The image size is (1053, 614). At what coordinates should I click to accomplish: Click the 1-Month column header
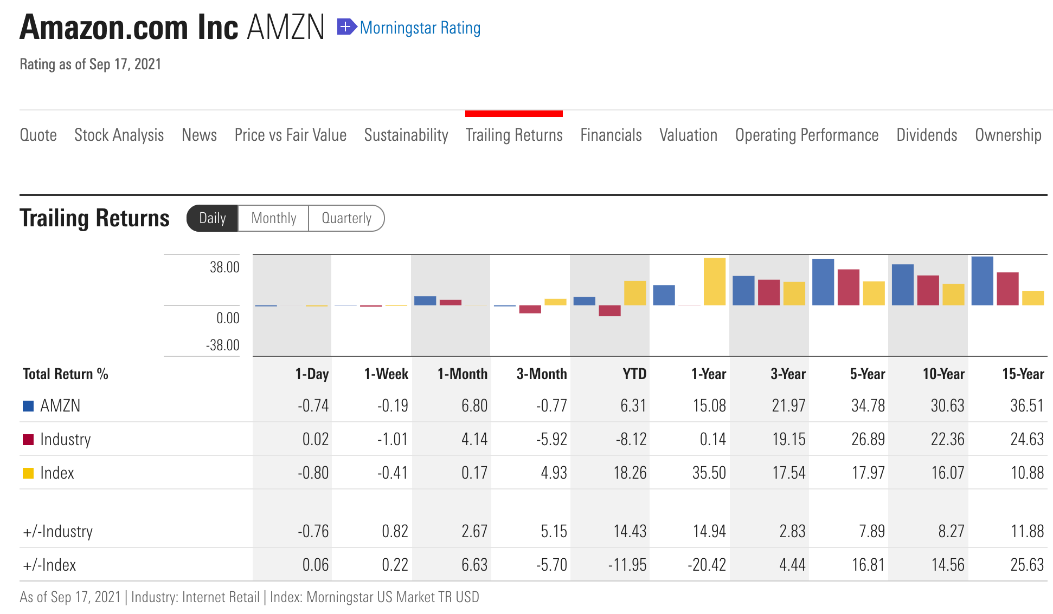click(x=463, y=374)
